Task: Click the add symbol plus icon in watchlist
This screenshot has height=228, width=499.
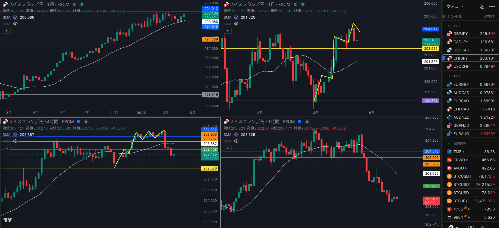Action: click(x=471, y=6)
